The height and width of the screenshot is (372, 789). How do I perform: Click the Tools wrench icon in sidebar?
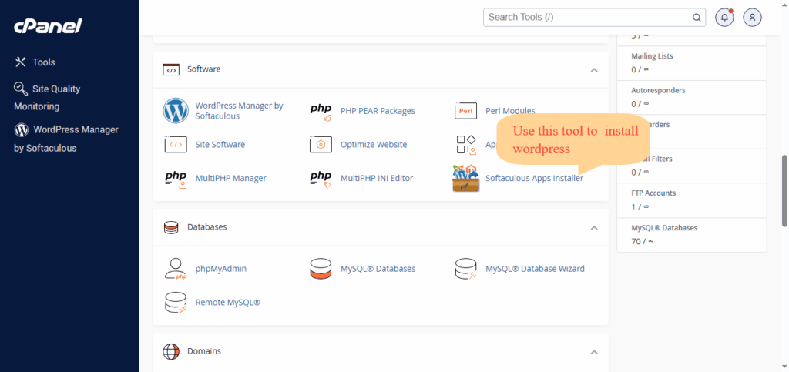point(21,62)
